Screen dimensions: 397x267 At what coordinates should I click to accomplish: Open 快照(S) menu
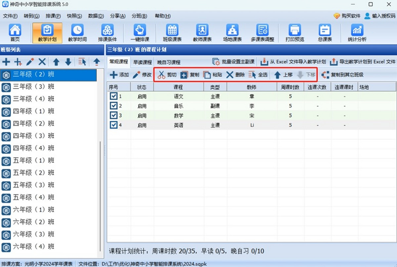(x=74, y=16)
